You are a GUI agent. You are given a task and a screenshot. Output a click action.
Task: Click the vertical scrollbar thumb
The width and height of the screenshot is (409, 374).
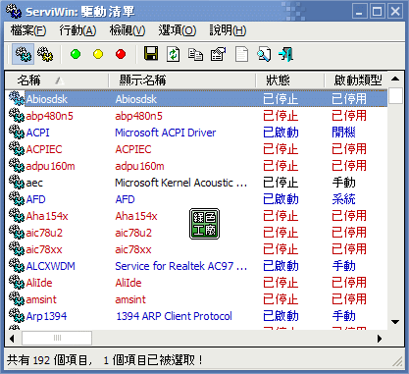point(395,96)
